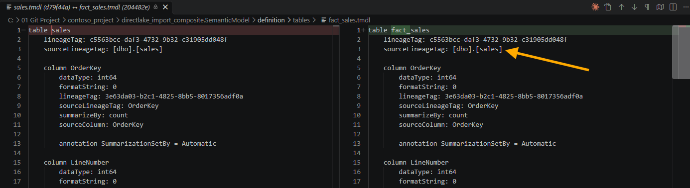
Task: Click the read-only lock icon on tab
Action: [x=155, y=7]
